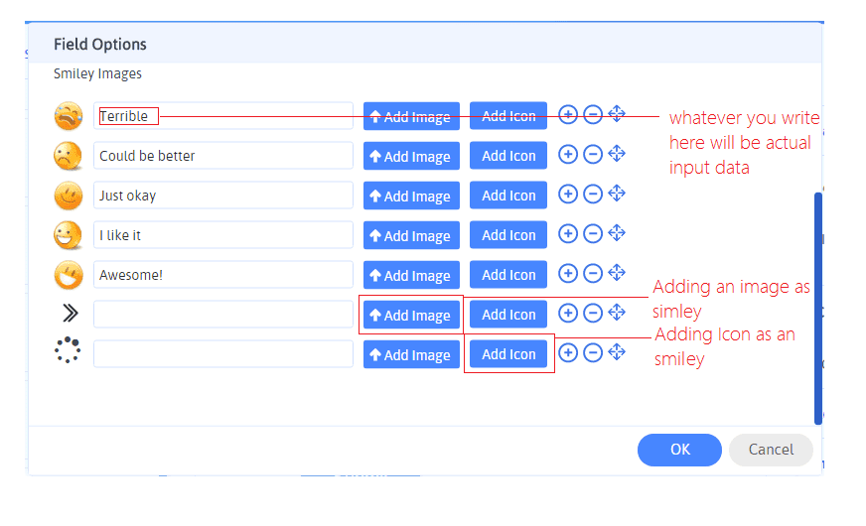Click the I like it label field
This screenshot has height=526, width=866.
(x=223, y=235)
